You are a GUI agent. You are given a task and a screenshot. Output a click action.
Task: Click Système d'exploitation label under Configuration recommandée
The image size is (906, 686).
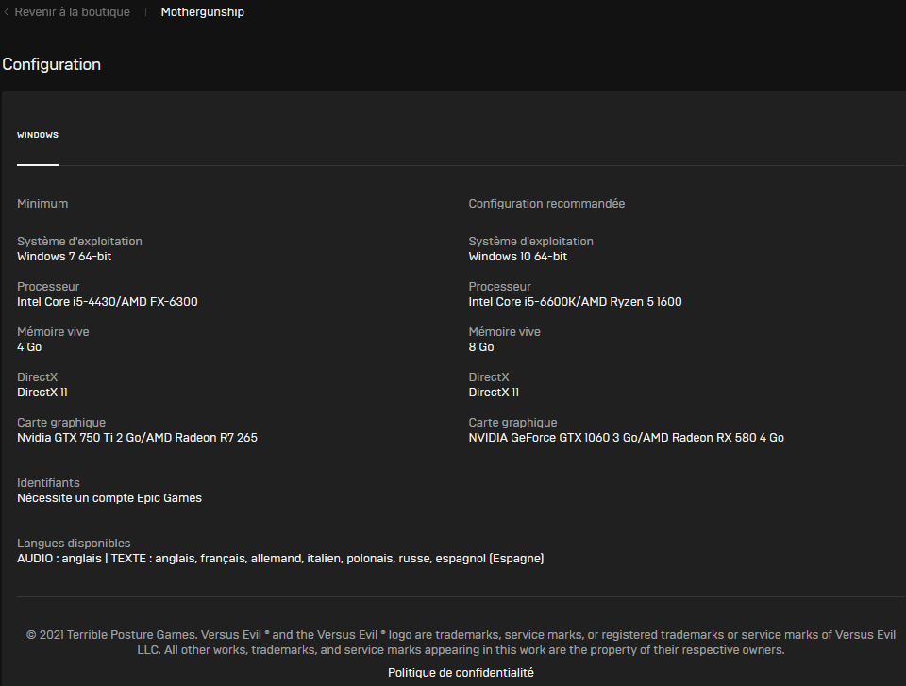click(x=531, y=242)
